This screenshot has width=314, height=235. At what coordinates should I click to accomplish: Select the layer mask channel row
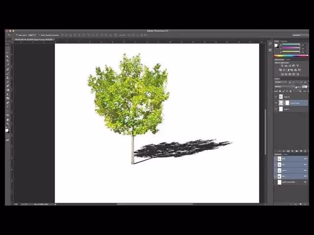point(291,182)
